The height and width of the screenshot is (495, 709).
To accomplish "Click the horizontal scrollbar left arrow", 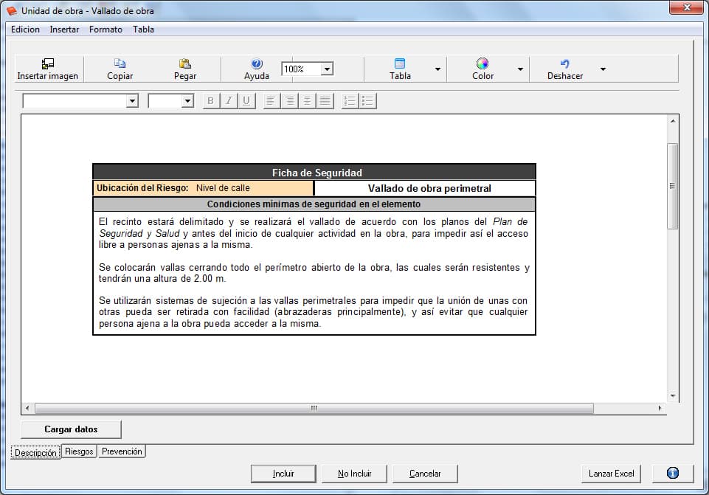I will 27,408.
